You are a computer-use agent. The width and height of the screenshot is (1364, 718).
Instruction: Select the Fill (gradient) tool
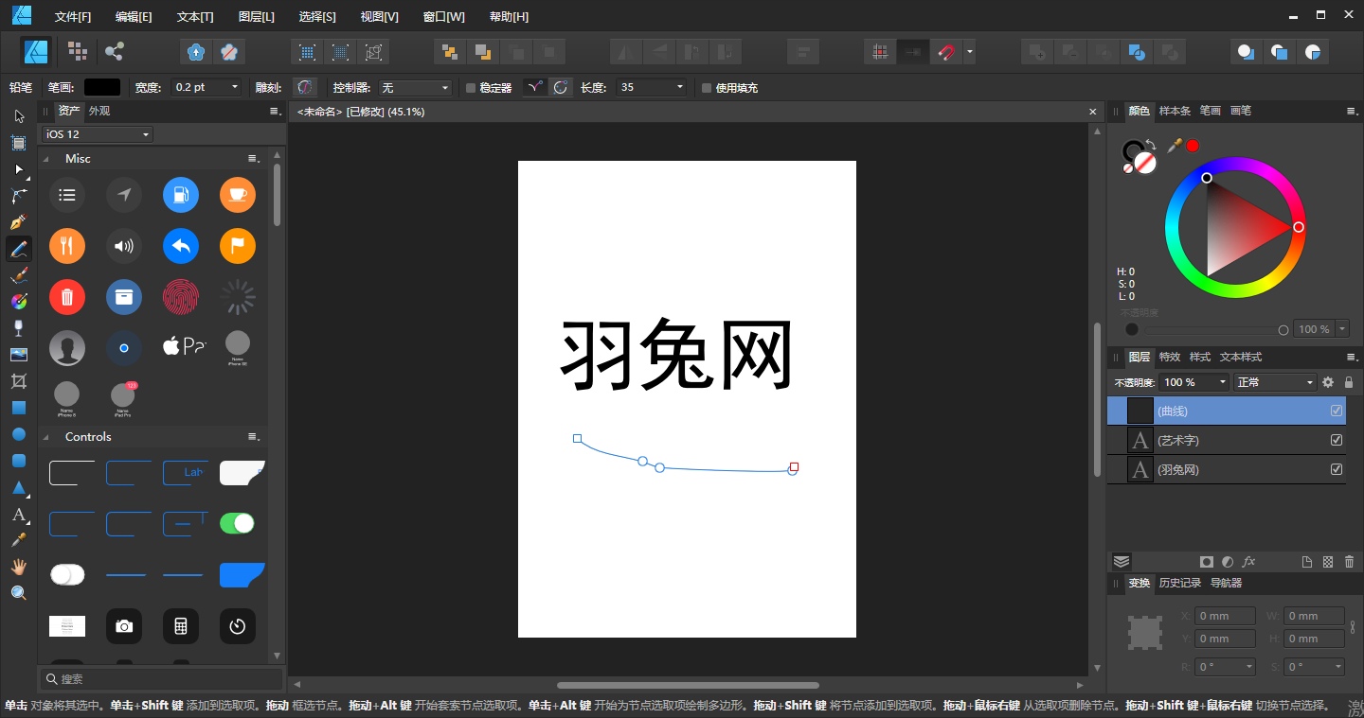pyautogui.click(x=19, y=302)
